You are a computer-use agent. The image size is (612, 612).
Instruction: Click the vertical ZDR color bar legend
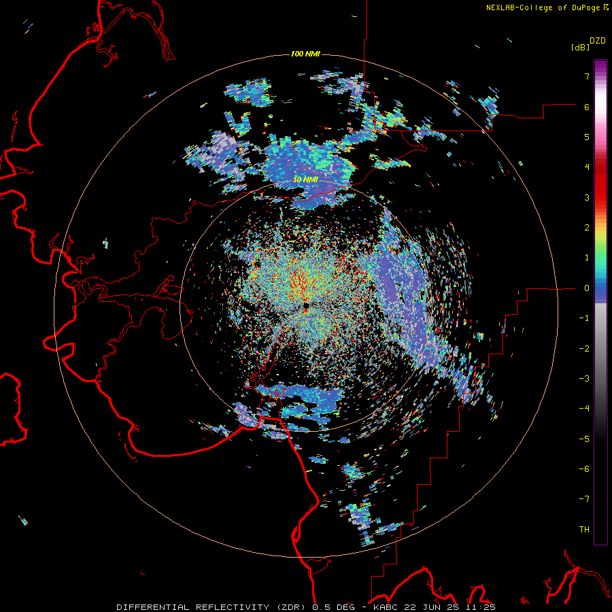pos(600,302)
